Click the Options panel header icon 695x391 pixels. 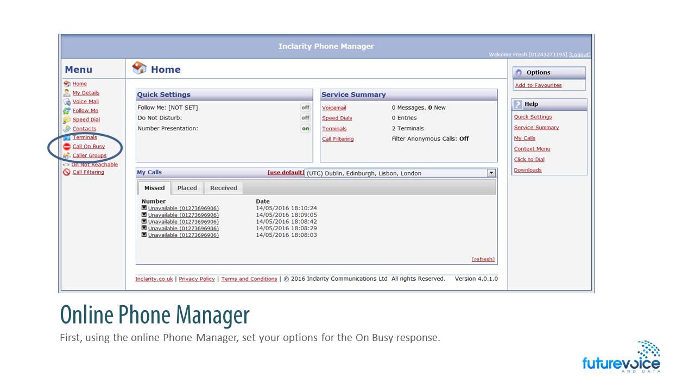point(519,73)
